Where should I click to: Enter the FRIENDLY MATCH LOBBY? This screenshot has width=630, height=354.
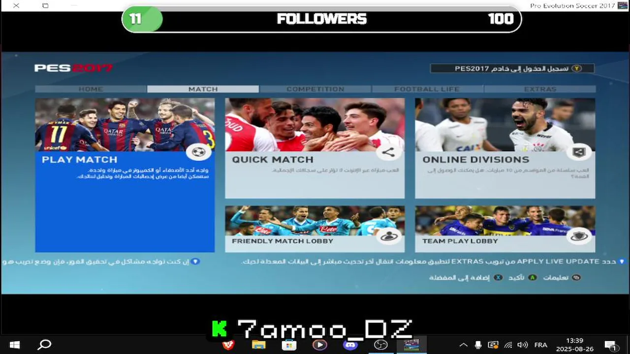315,229
